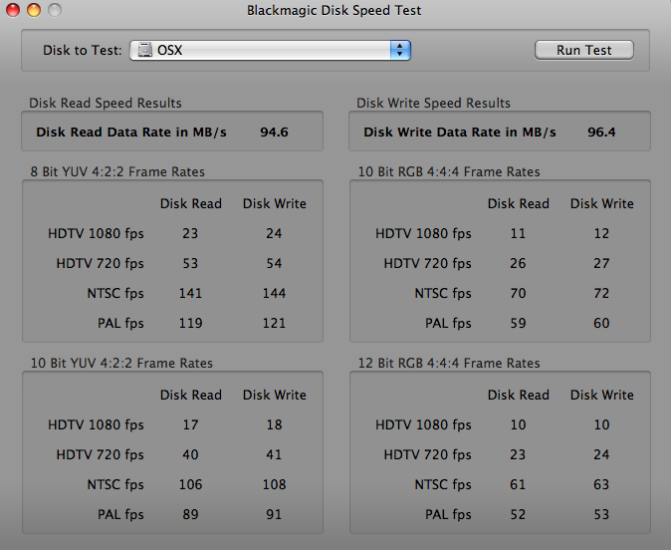Click the Disk Read Speed Results heading
The width and height of the screenshot is (671, 550).
click(x=106, y=103)
